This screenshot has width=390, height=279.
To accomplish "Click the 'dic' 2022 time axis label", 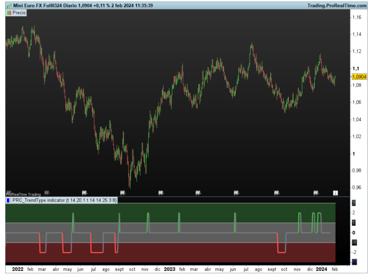I will (x=157, y=269).
